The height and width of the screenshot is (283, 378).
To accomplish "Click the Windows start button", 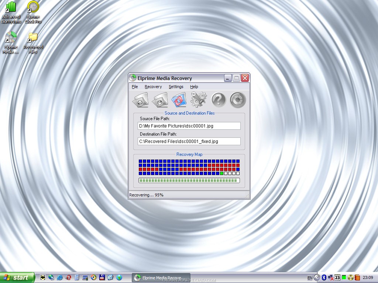I will [17, 277].
